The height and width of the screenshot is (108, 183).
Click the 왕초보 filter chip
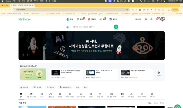click(50, 87)
